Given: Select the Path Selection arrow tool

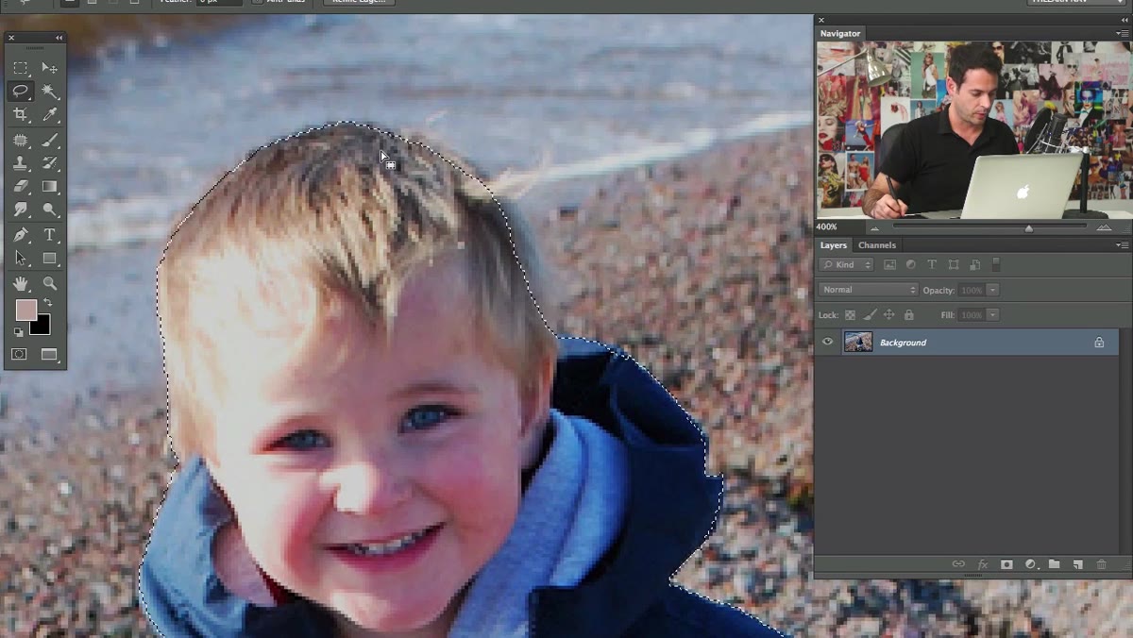Looking at the screenshot, I should coord(20,259).
